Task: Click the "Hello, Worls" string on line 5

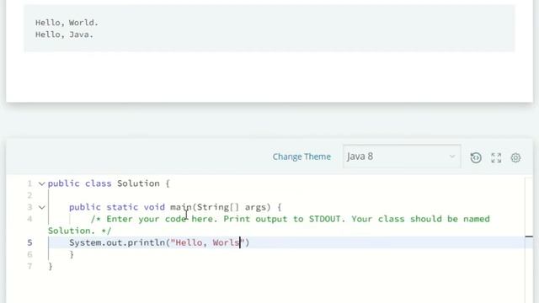Action: (x=207, y=242)
